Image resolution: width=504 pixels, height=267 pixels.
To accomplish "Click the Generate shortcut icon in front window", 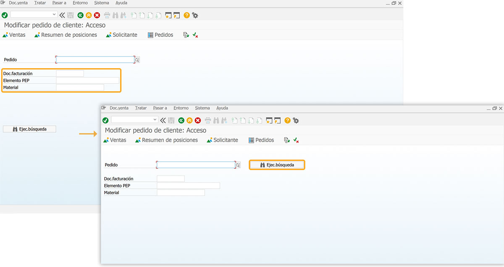I will click(x=277, y=121).
